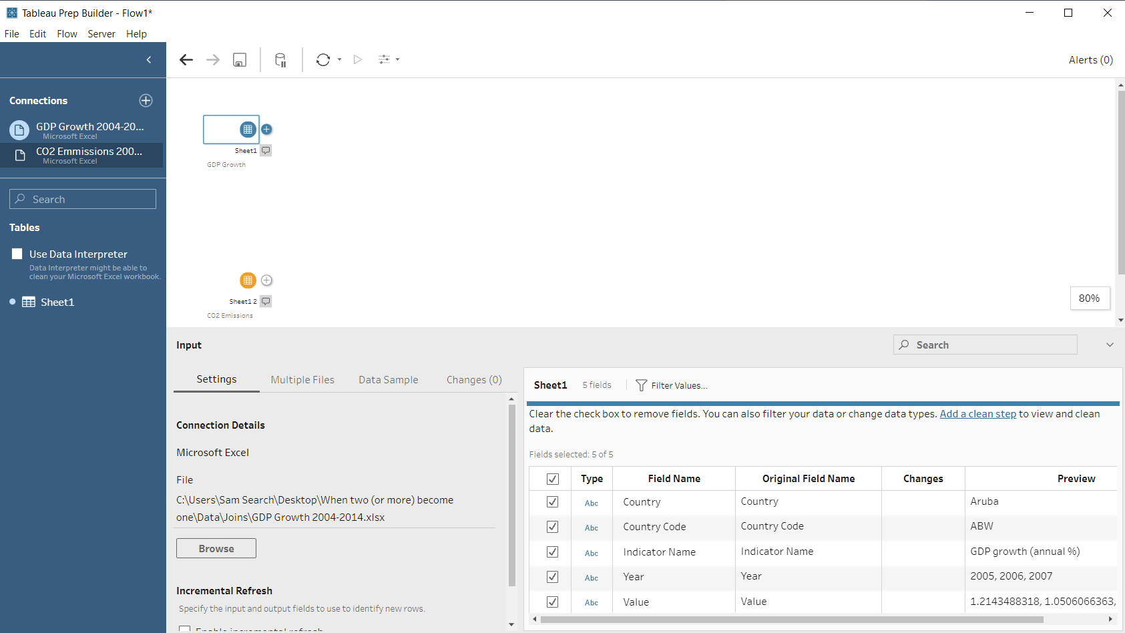Click the 80% zoom level control

pyautogui.click(x=1090, y=298)
